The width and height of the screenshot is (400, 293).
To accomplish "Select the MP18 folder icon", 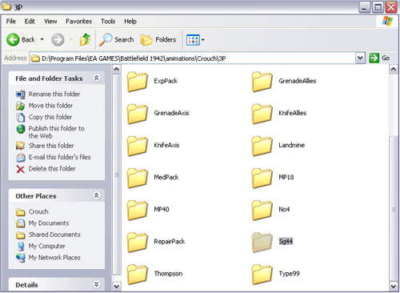I will point(262,178).
